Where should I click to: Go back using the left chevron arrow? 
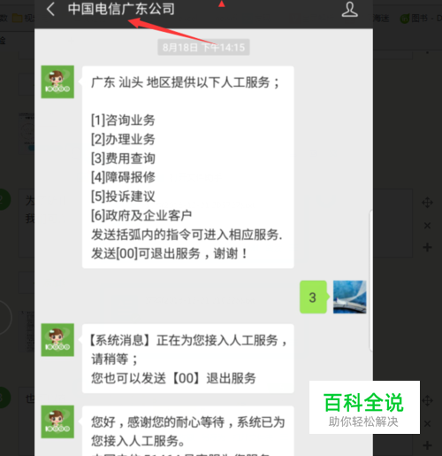(50, 9)
